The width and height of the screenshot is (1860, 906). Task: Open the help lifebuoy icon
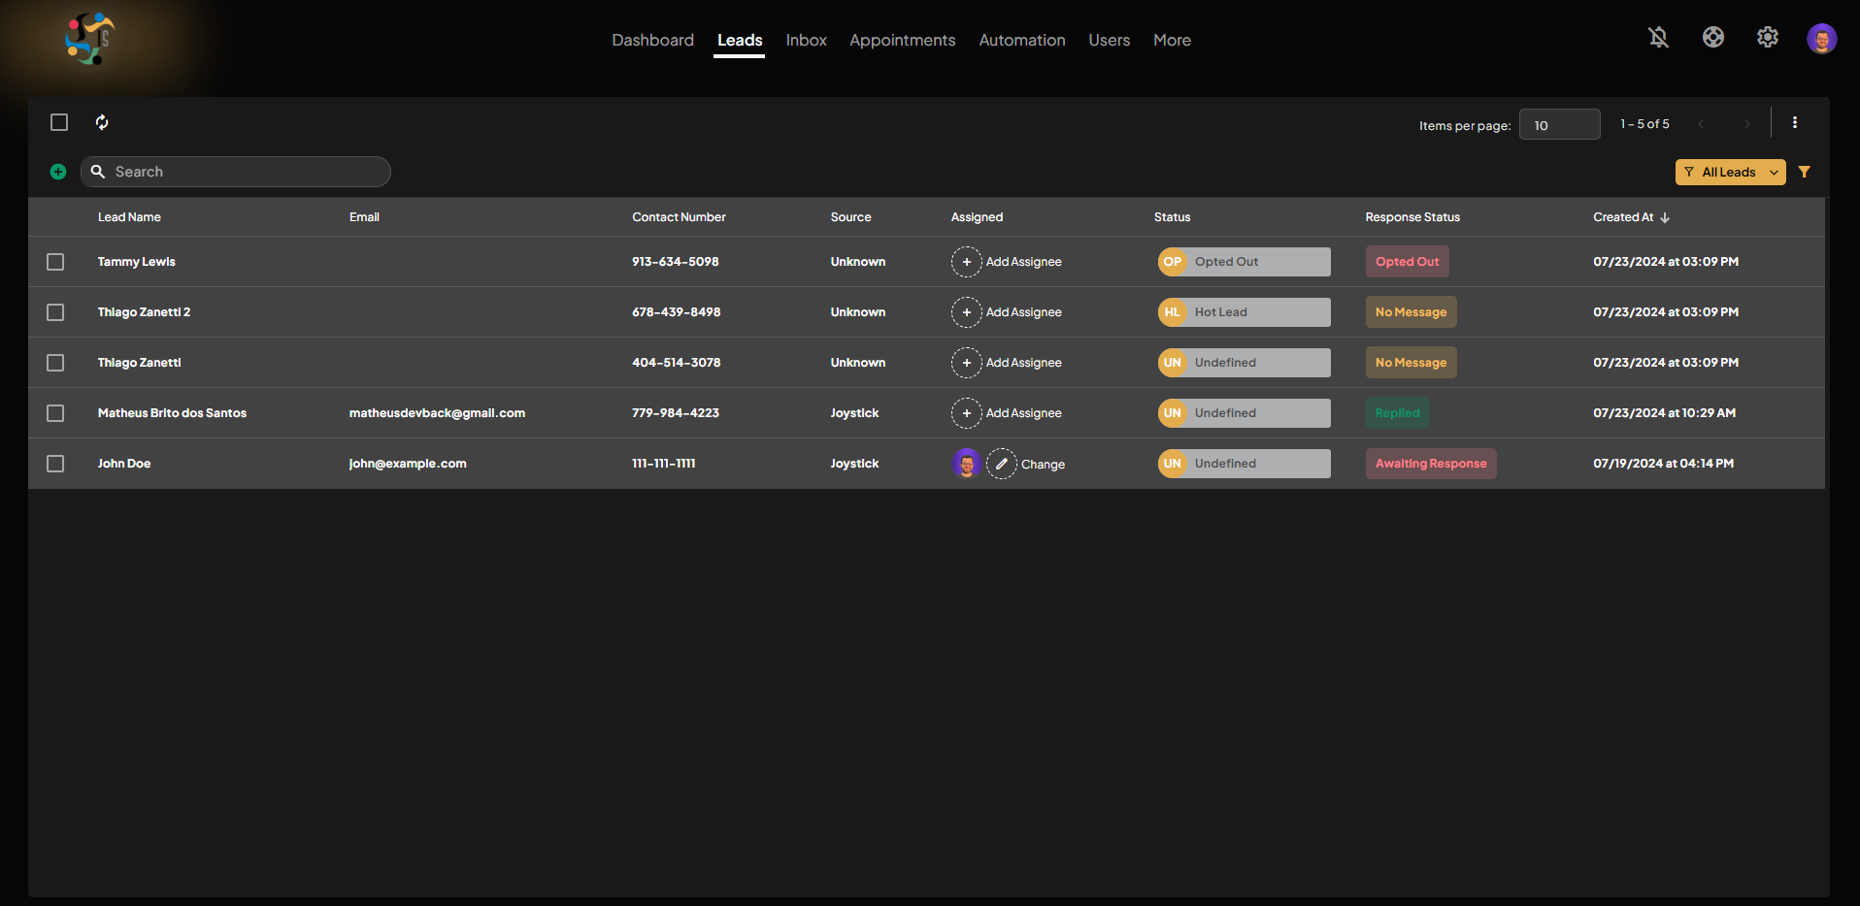tap(1712, 38)
